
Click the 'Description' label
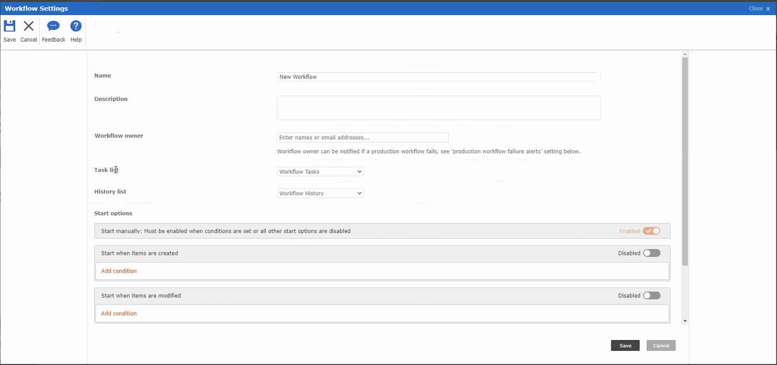tap(111, 99)
